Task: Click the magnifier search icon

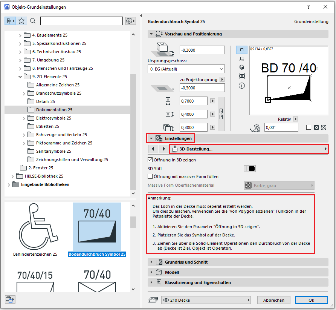Action: [33, 21]
